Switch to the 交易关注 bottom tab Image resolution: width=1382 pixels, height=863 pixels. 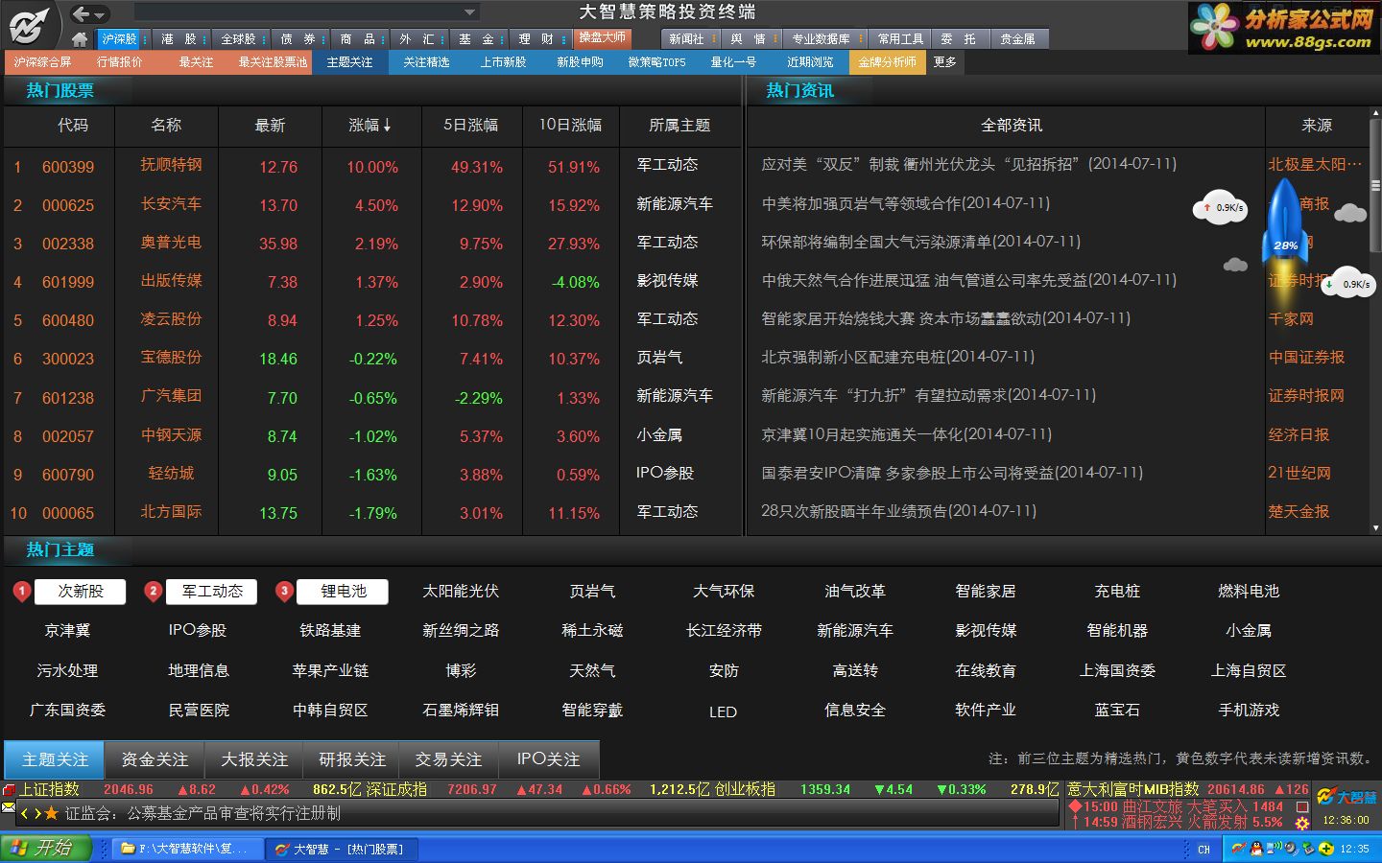(x=448, y=759)
